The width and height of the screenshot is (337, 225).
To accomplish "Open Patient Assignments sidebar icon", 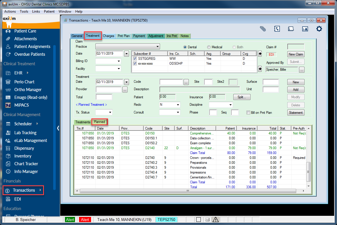I will [8, 47].
